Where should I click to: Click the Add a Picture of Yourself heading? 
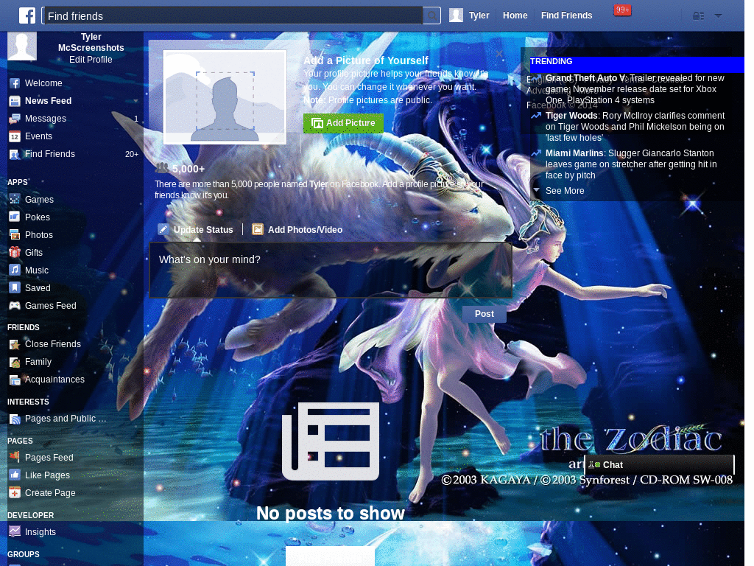365,60
